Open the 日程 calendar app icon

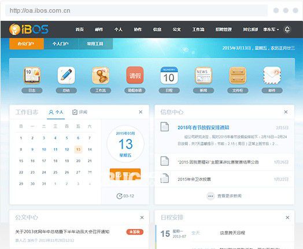click(x=169, y=76)
